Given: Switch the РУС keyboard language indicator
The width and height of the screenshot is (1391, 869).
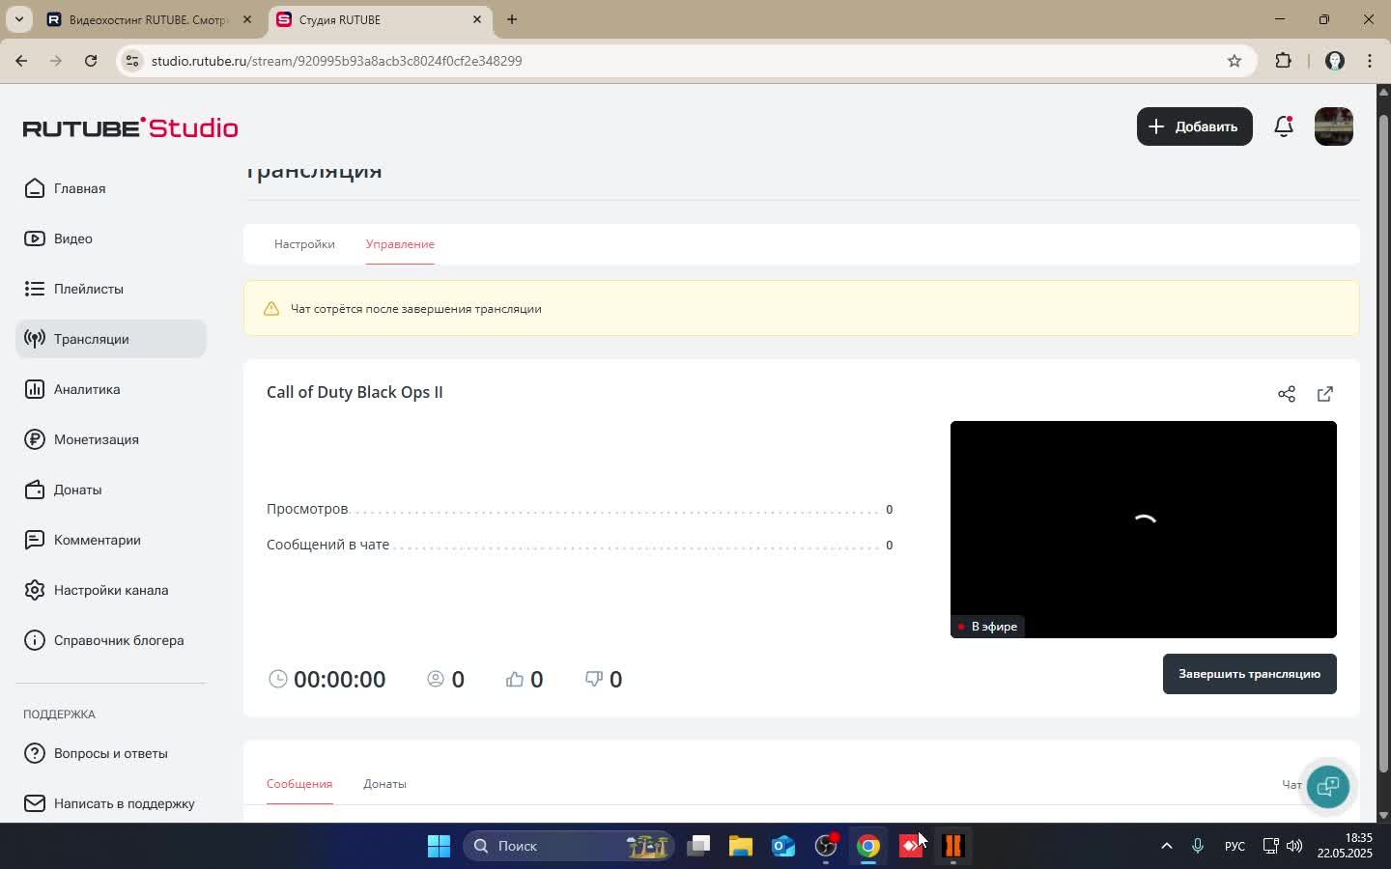Looking at the screenshot, I should coord(1235,847).
